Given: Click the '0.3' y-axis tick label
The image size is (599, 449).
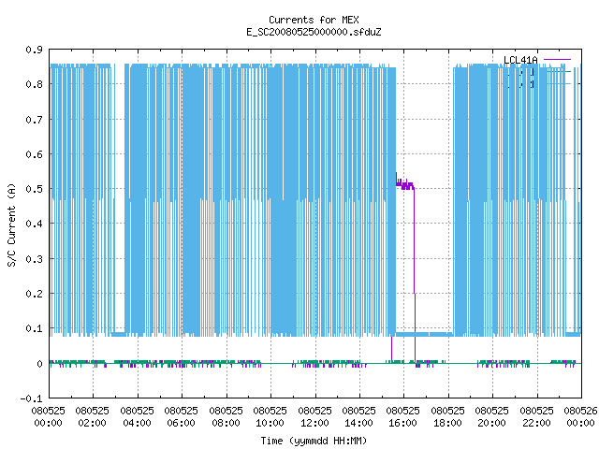Looking at the screenshot, I should coord(34,259).
